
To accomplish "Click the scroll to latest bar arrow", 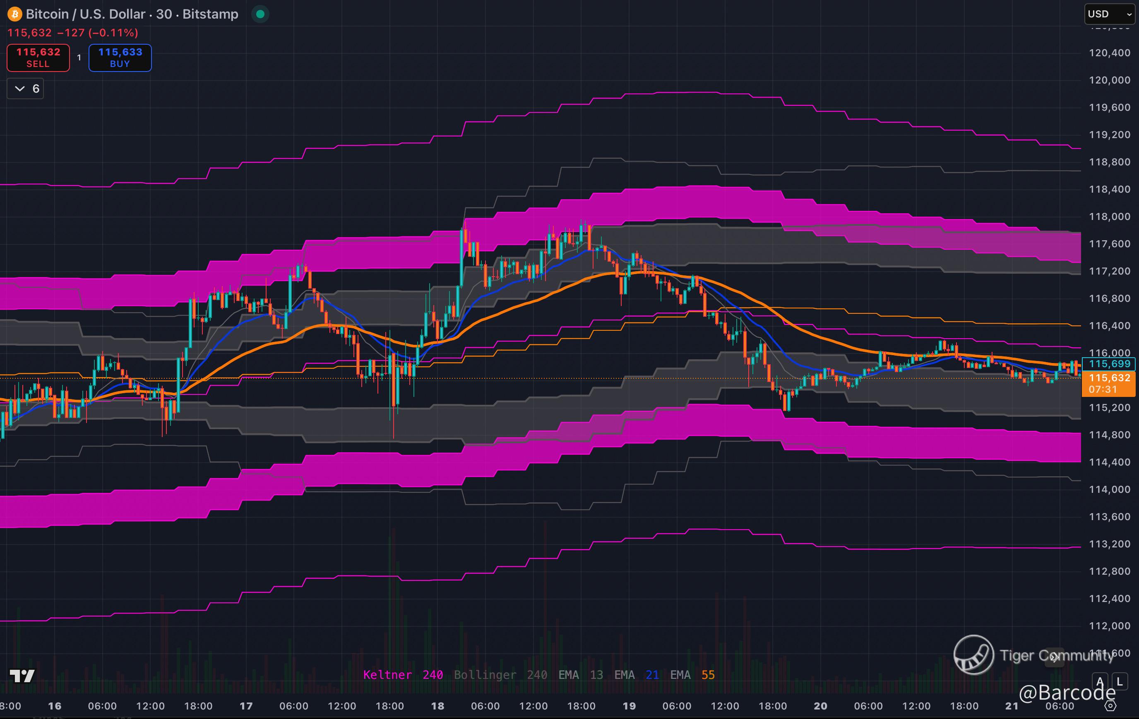I will [x=1054, y=657].
